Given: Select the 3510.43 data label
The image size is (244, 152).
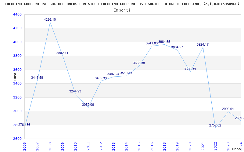Looking at the screenshot, I should (126, 73).
